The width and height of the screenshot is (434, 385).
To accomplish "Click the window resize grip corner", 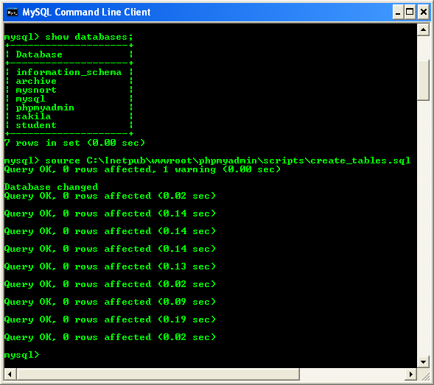I will pos(425,375).
